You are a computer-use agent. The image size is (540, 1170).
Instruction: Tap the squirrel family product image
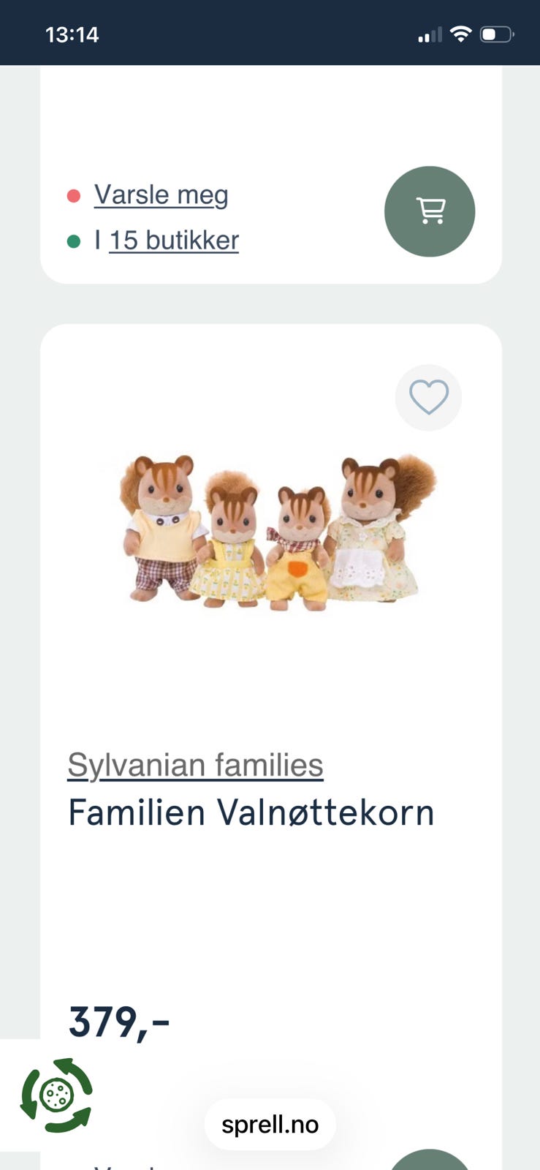point(276,532)
